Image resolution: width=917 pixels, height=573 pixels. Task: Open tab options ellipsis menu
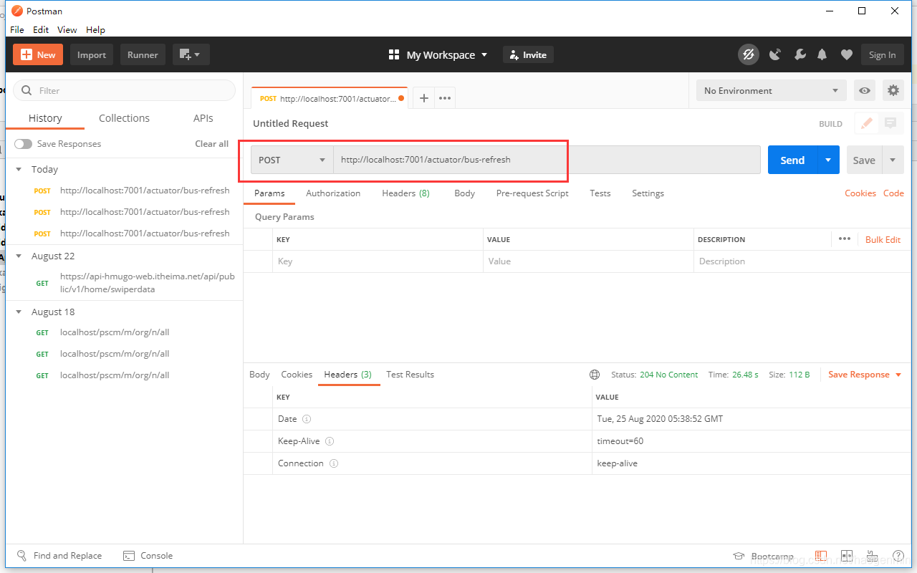444,98
